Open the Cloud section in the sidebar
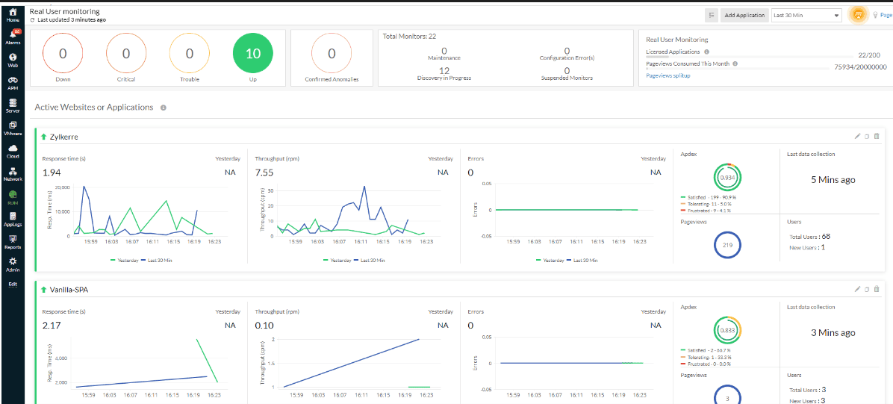Screen dimensions: 893x404 tap(13, 152)
